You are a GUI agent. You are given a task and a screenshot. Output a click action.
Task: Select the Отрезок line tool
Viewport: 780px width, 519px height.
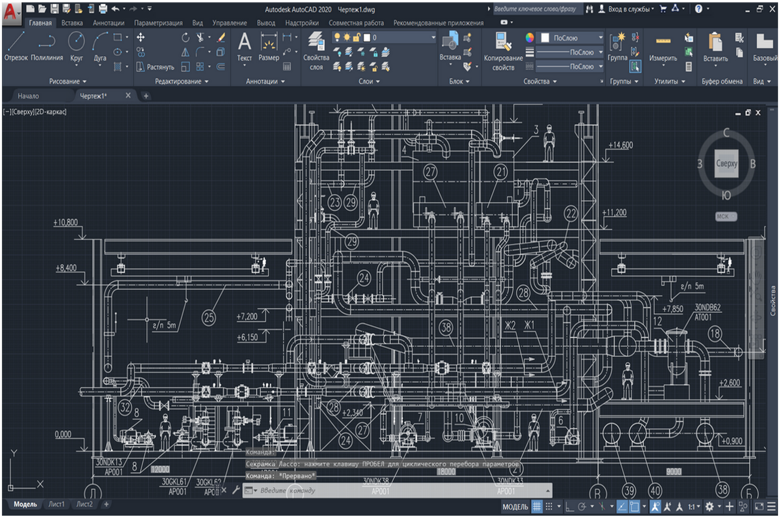pos(16,46)
